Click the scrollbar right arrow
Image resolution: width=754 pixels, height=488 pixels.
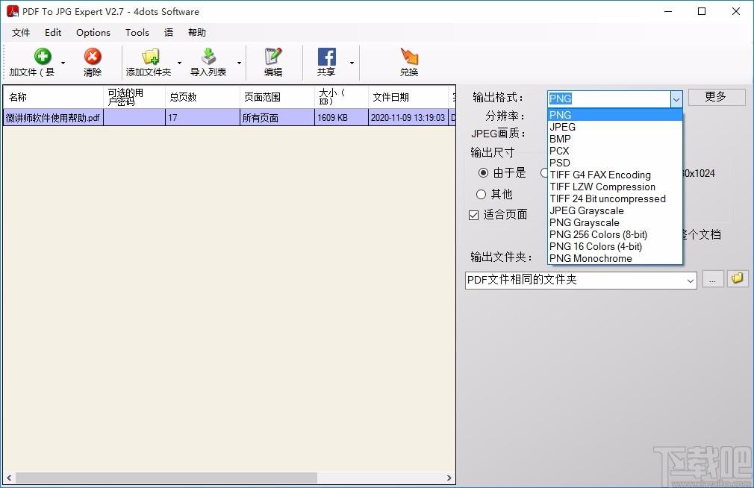point(449,478)
